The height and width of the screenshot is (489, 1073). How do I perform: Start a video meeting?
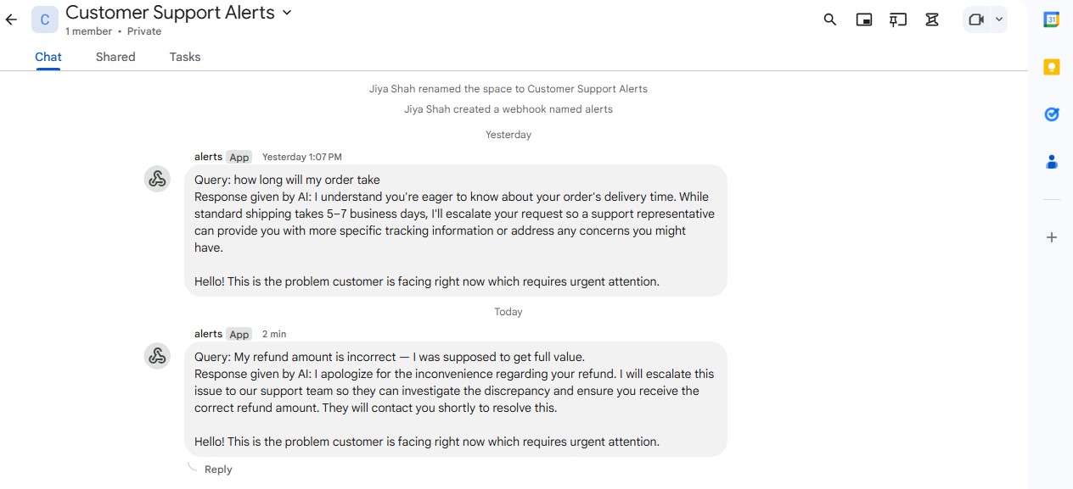point(975,19)
